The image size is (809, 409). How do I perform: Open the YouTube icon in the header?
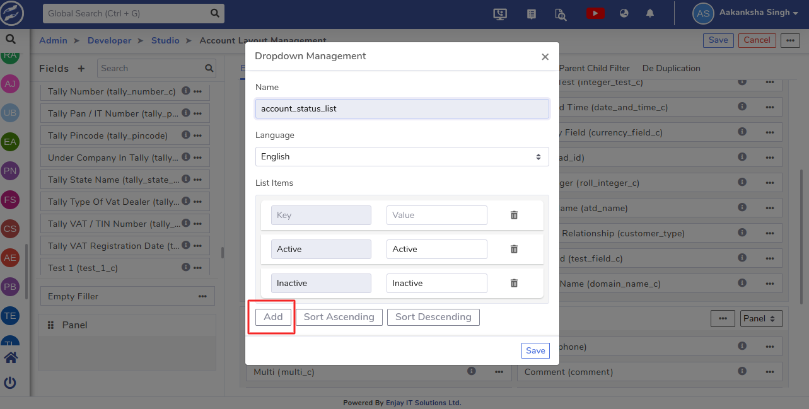click(x=595, y=13)
